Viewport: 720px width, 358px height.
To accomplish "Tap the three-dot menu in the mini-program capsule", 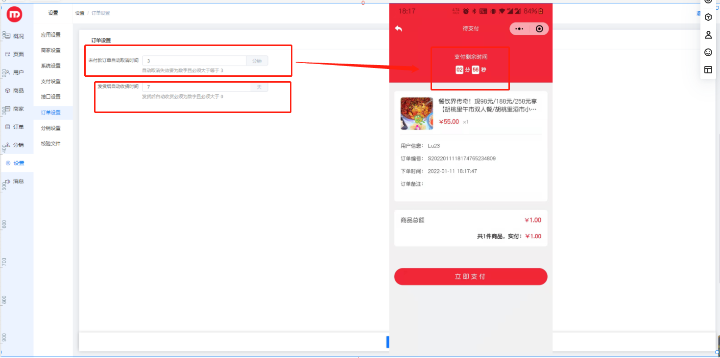I will pyautogui.click(x=520, y=29).
